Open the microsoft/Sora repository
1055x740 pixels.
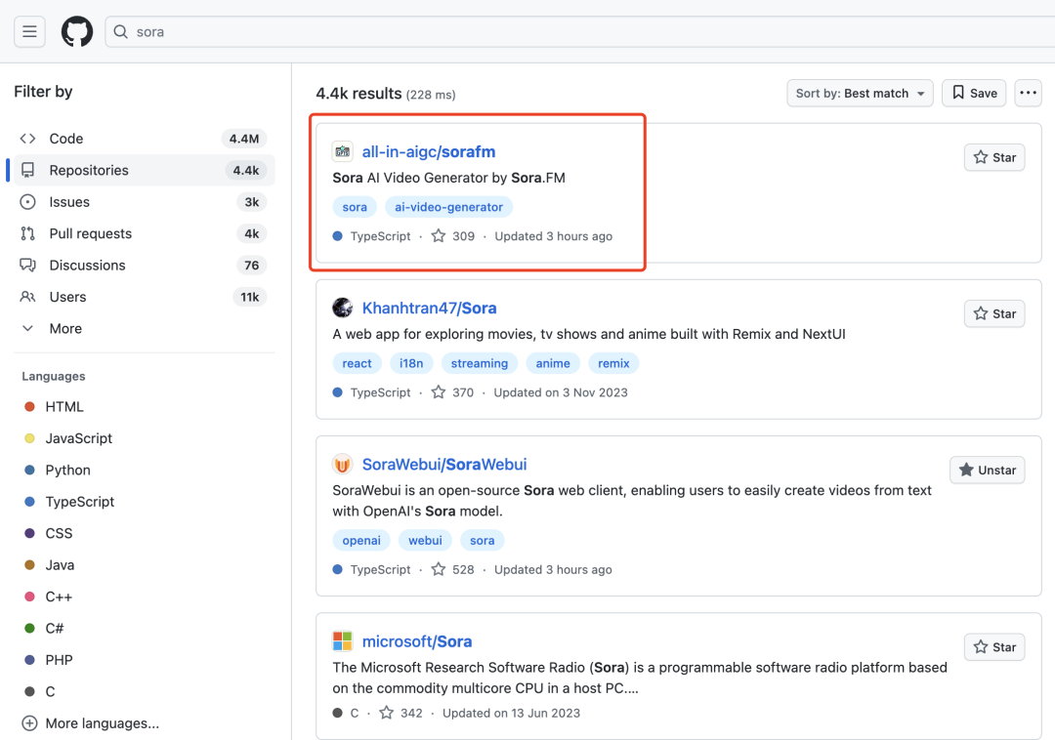[416, 641]
